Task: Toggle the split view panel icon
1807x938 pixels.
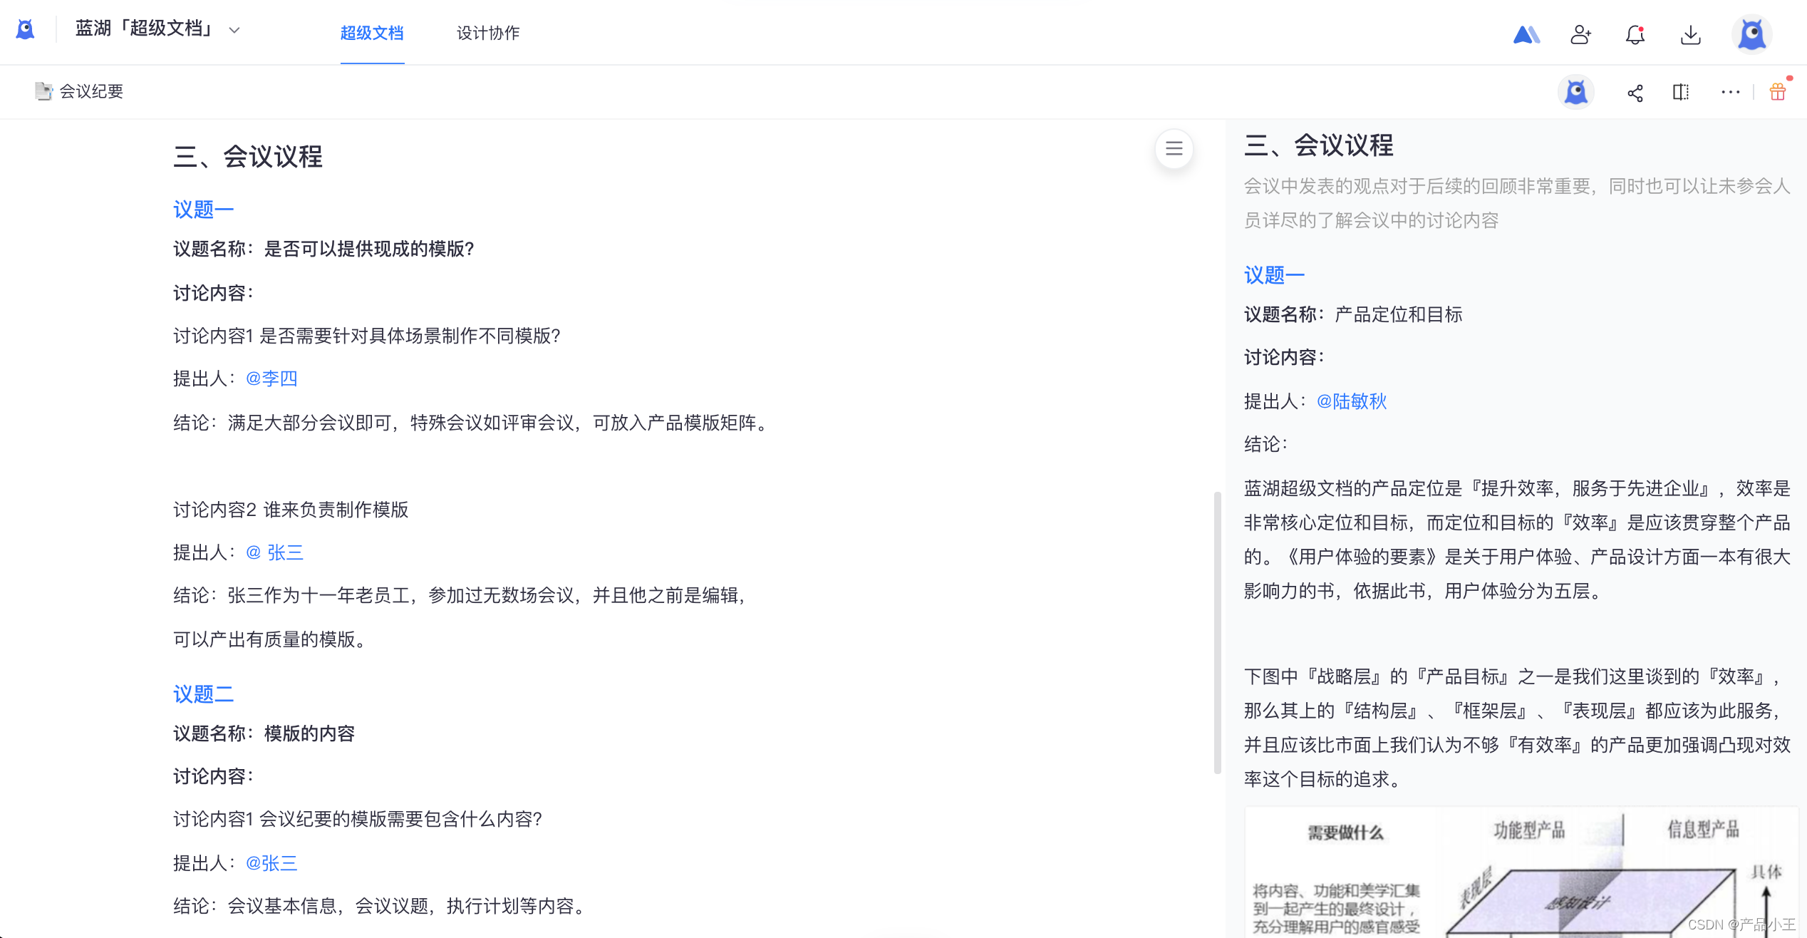Action: pyautogui.click(x=1681, y=92)
